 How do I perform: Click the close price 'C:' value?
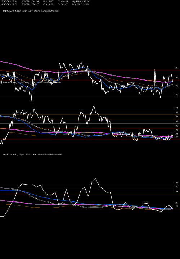50,4
